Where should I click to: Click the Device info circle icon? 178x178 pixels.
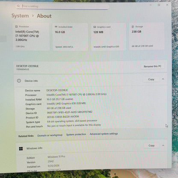point(19,81)
